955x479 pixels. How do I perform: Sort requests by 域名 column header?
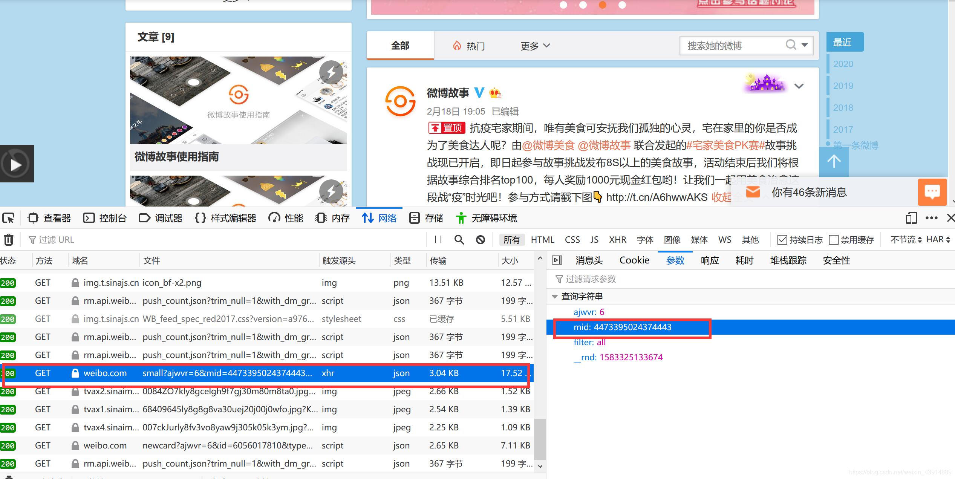103,260
